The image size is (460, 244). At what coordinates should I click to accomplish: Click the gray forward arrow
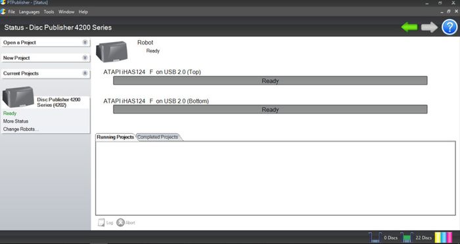430,28
